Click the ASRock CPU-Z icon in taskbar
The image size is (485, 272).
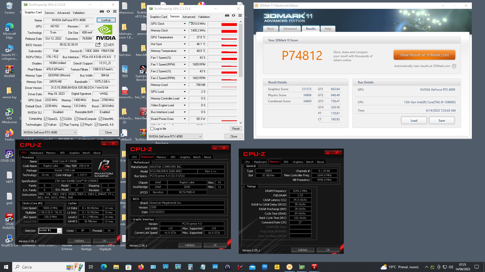pyautogui.click(x=314, y=267)
